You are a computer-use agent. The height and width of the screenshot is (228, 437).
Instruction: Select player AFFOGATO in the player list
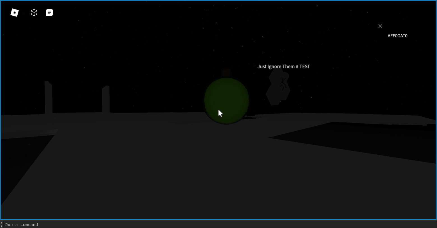[397, 36]
